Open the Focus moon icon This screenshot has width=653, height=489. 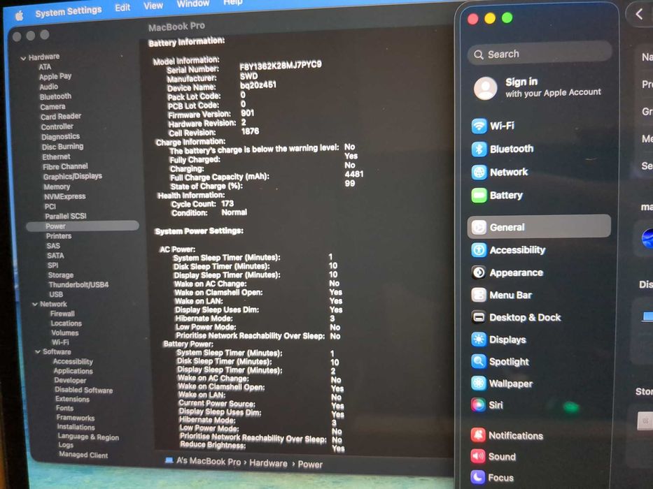(x=477, y=477)
